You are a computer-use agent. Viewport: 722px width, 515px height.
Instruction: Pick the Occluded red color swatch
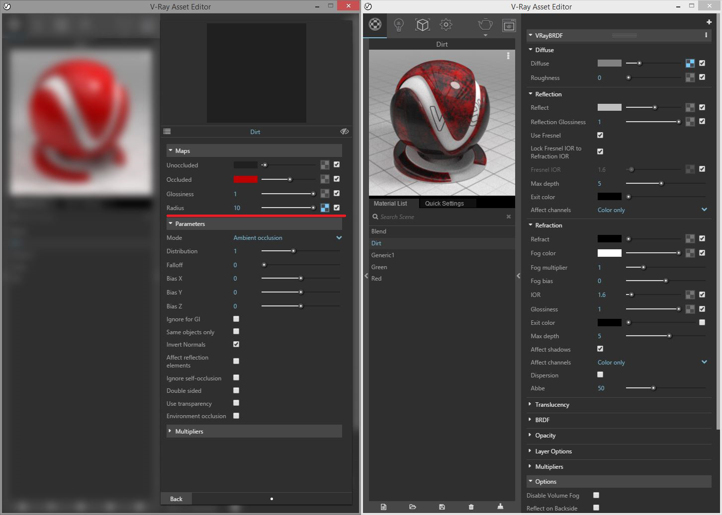246,179
